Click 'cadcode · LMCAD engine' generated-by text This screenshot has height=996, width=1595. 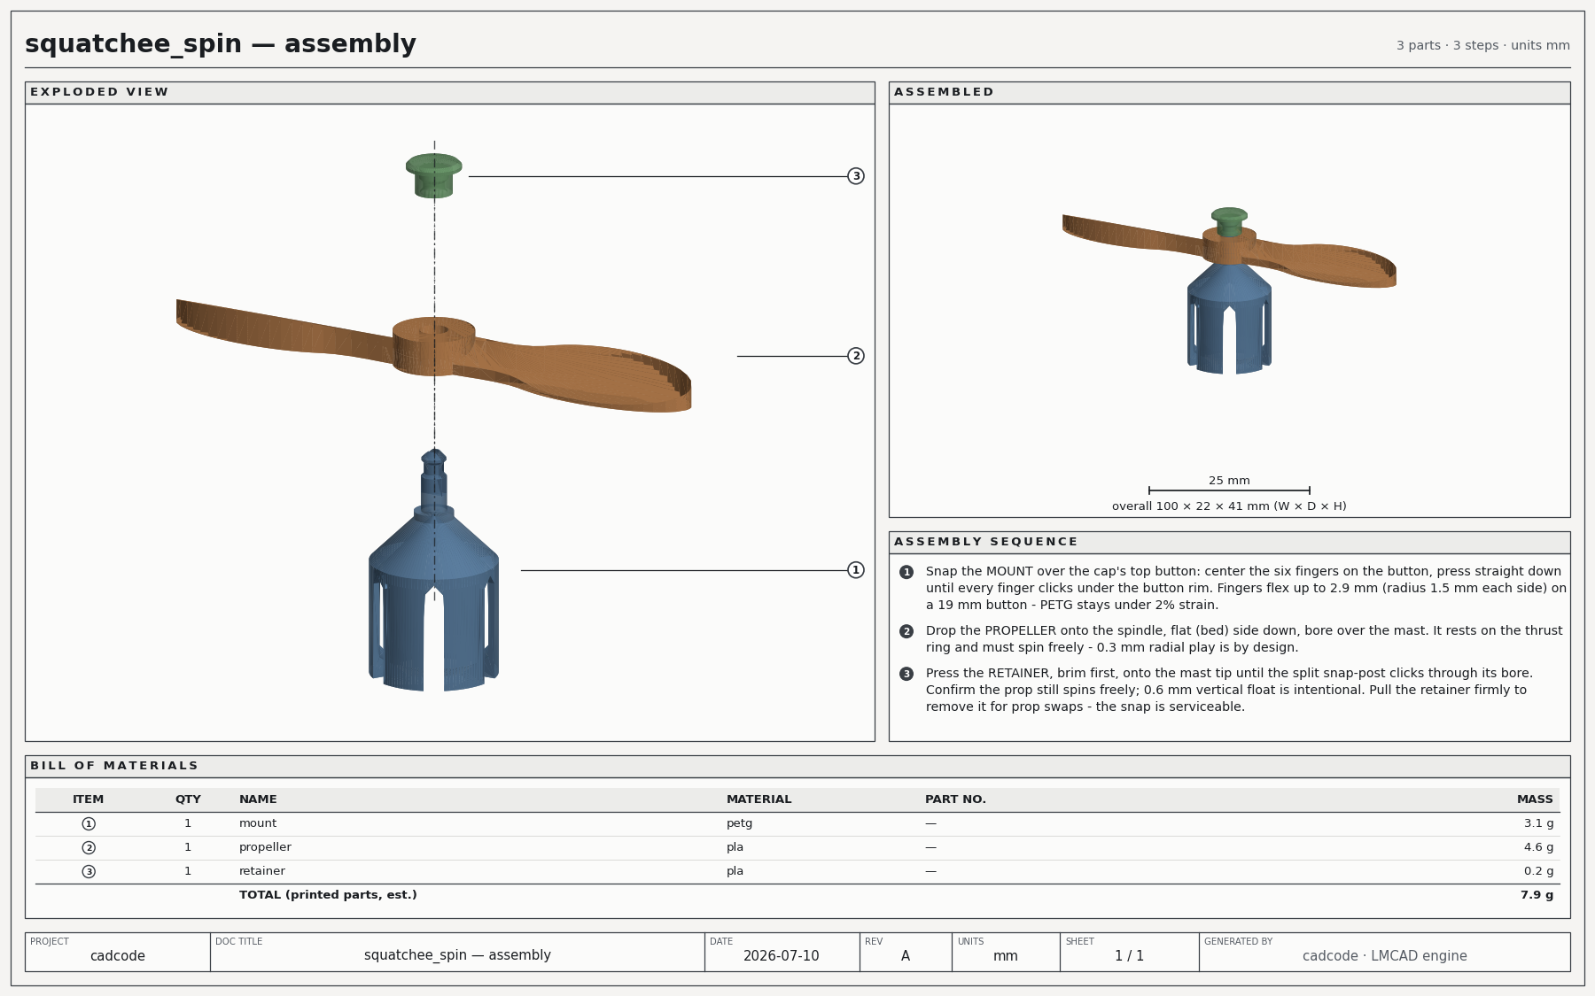tap(1384, 956)
